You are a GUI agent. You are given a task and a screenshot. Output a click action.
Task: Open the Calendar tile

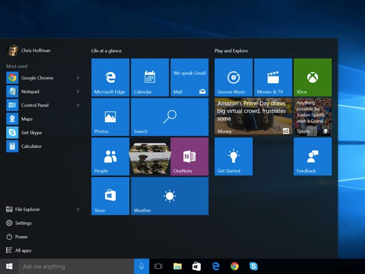150,78
